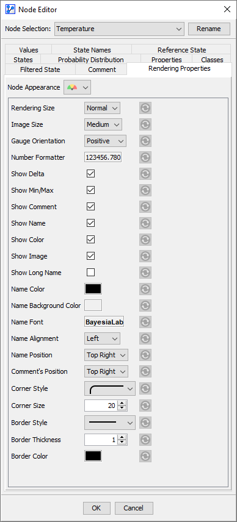Toggle the Show Name checkbox

[90, 223]
